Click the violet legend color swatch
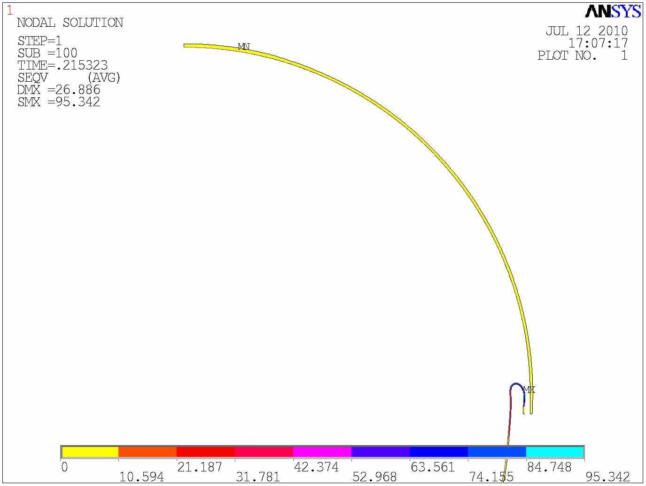646x486 pixels. [x=381, y=452]
